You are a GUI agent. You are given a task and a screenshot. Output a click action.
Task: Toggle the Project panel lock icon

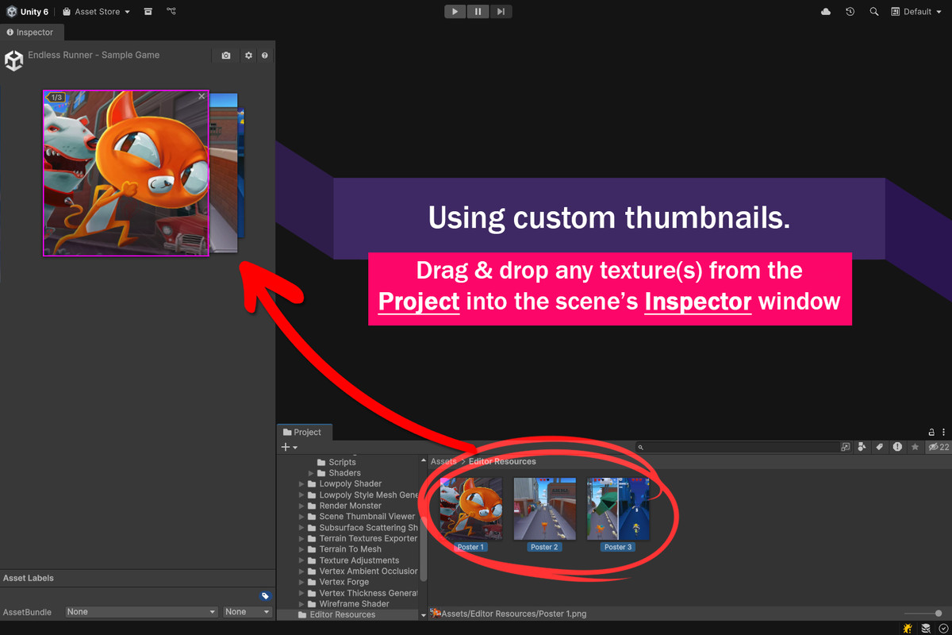point(931,433)
